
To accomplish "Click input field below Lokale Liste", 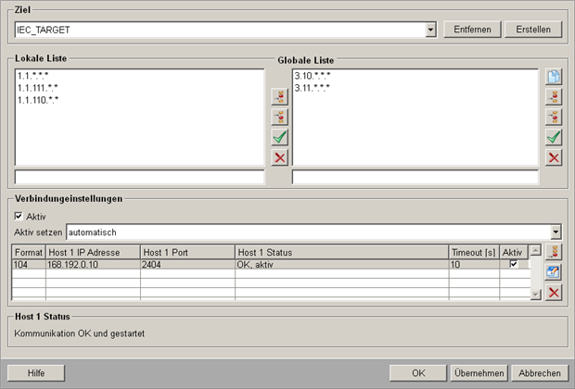I will click(x=139, y=177).
